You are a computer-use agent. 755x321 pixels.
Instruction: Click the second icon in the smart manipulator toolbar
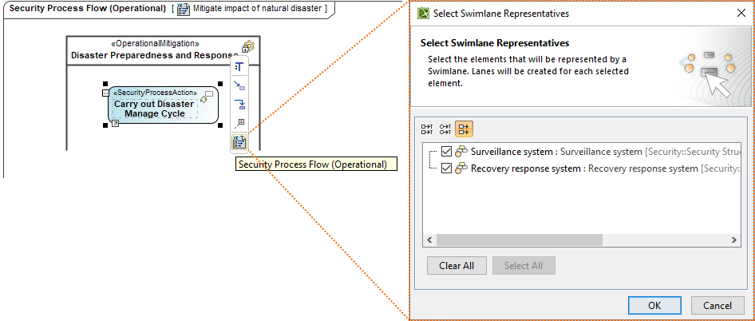[239, 85]
